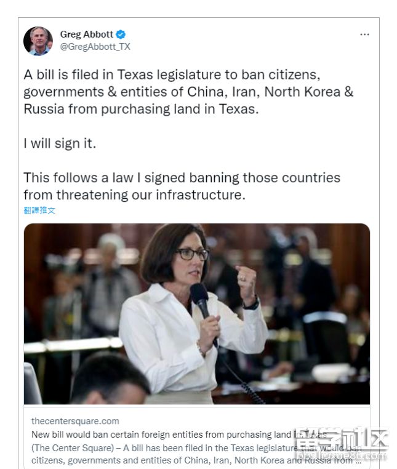
Task: Open the tweet's more options ellipsis menu
Action: [x=364, y=34]
